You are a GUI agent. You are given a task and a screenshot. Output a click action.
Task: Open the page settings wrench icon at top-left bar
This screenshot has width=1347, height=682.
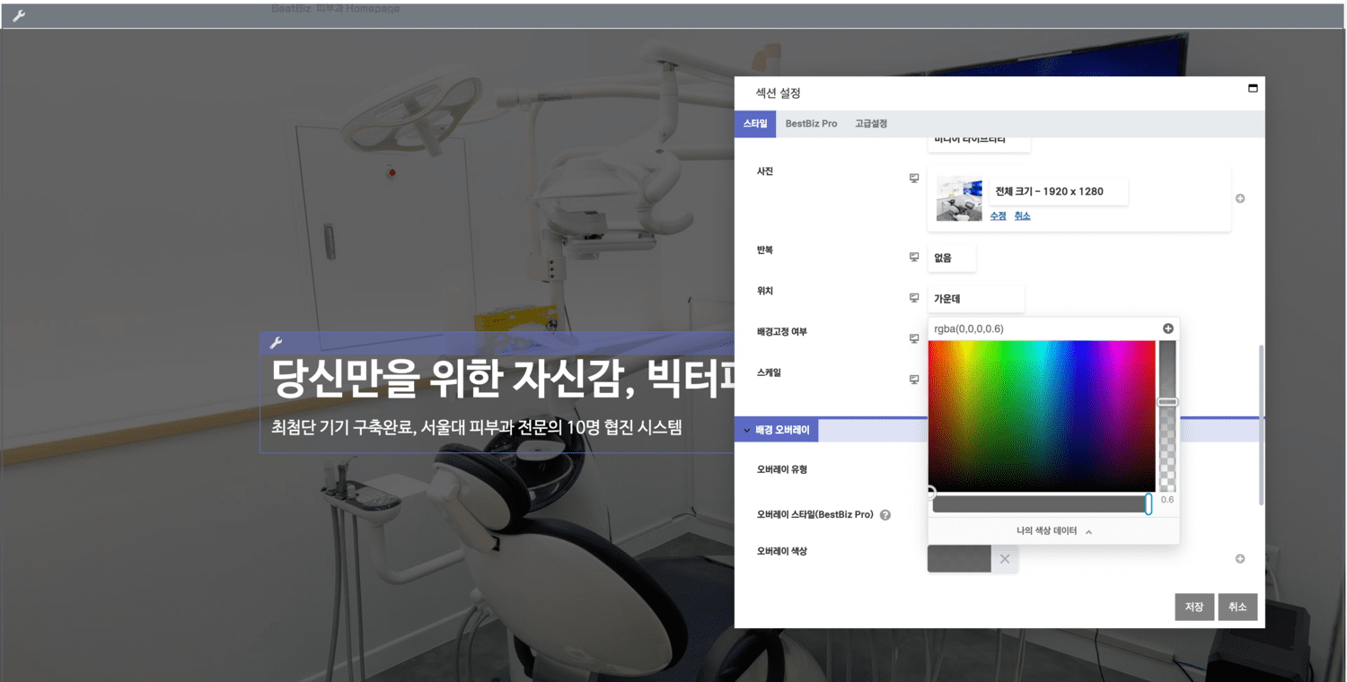(19, 16)
